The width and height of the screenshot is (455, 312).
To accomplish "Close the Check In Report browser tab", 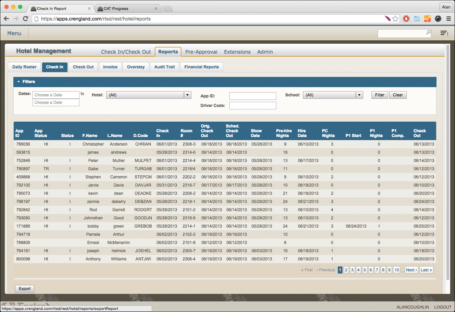I will (x=90, y=9).
